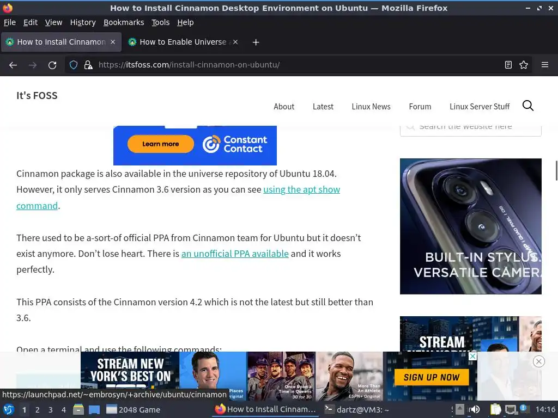The height and width of the screenshot is (418, 558).
Task: Switch to workspace 2
Action: (x=38, y=410)
